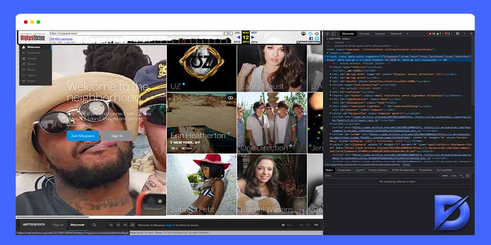Click the Mixes icon in Myspace sidebar
This screenshot has width=491, height=245.
24,70
